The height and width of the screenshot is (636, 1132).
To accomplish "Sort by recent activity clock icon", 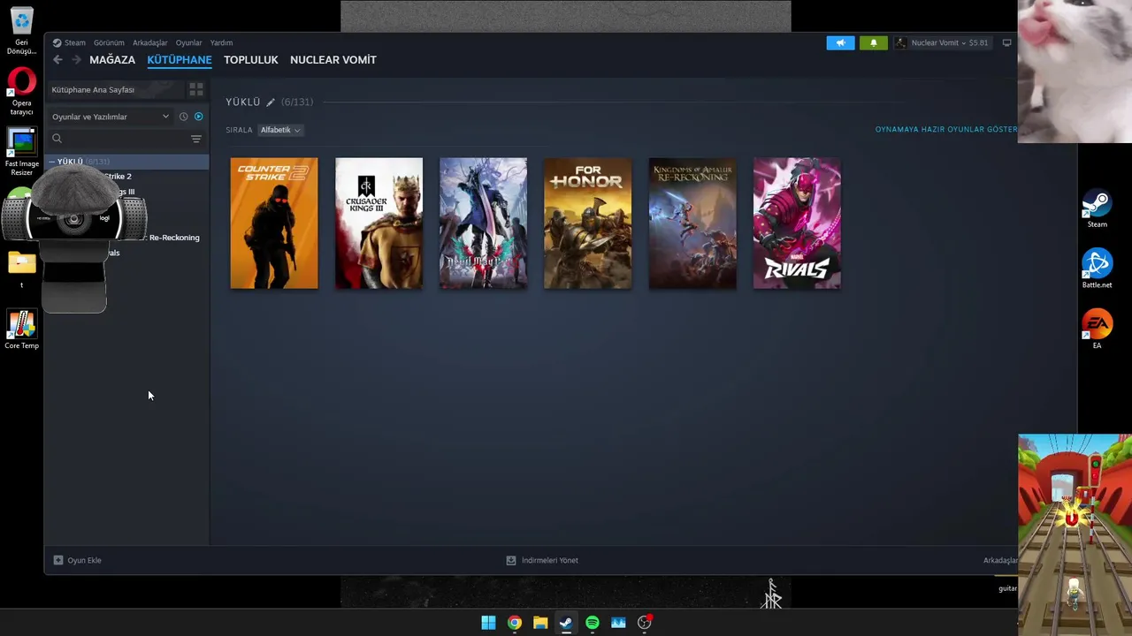I will point(183,117).
